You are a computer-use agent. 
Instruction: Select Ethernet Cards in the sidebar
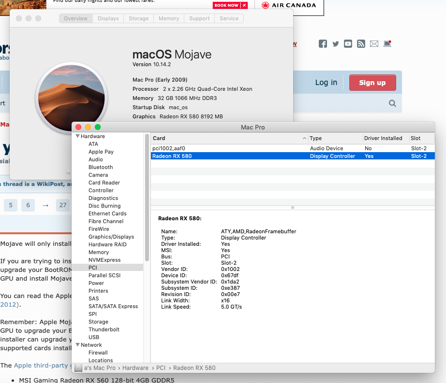coord(107,213)
